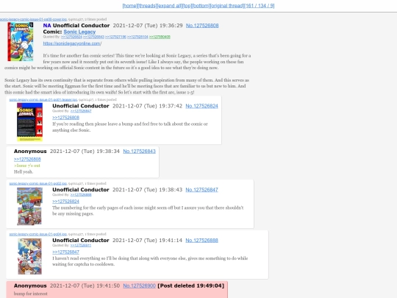Open the Sonic Legacy cover thumbnail

(21, 41)
